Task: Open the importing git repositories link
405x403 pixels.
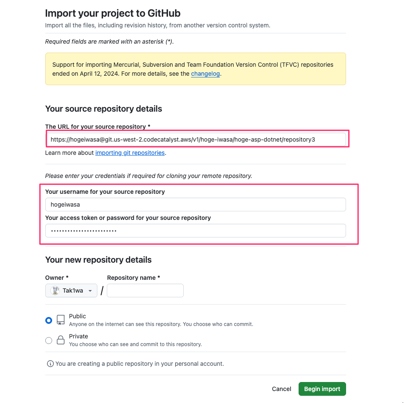Action: click(130, 153)
